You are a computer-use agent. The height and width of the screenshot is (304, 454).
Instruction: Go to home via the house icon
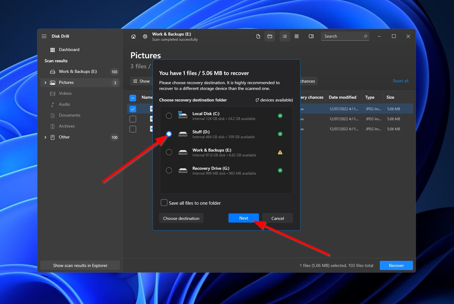(x=133, y=36)
